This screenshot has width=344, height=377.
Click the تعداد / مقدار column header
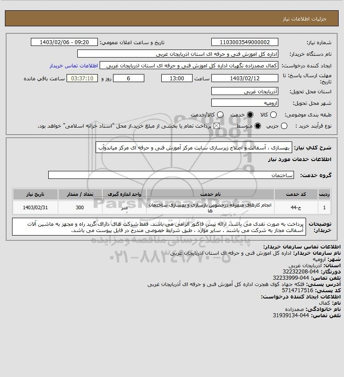tap(80, 194)
